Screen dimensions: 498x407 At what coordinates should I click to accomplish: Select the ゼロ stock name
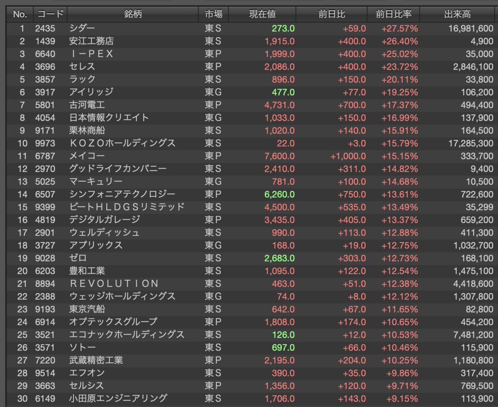coord(78,258)
